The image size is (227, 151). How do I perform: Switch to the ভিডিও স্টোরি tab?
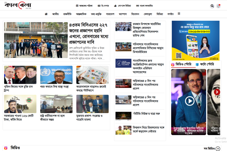point(181,64)
